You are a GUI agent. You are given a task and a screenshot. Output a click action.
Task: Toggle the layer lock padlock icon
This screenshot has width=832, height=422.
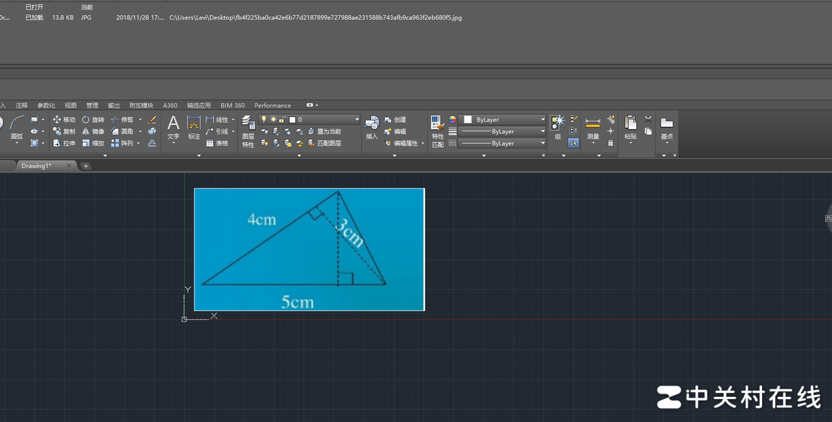(282, 120)
